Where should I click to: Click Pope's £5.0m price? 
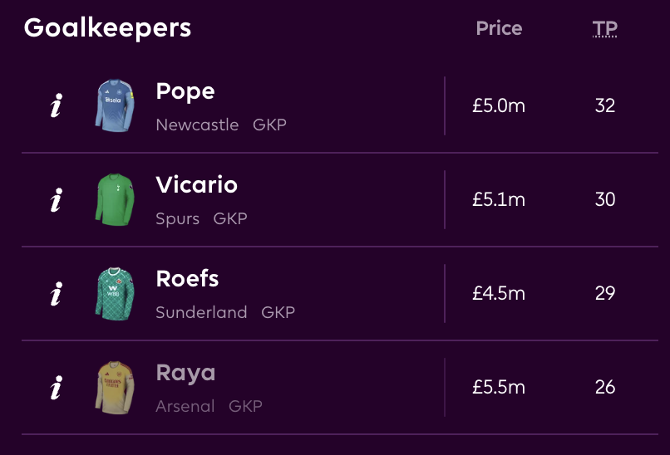(x=499, y=106)
